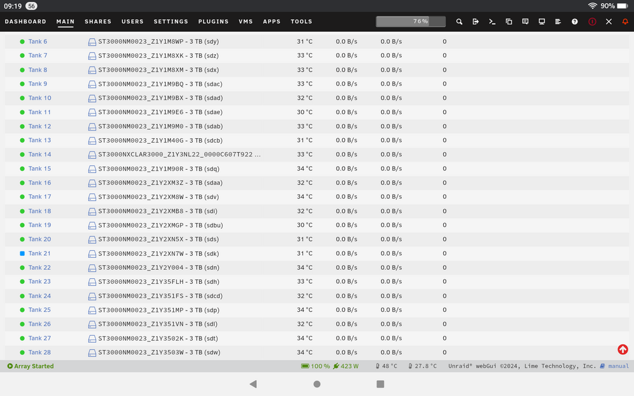The width and height of the screenshot is (634, 396).
Task: Click the disk icon in the Tank 7 row
Action: [92, 56]
